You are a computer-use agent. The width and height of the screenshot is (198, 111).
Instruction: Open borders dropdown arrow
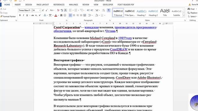tap(105, 15)
